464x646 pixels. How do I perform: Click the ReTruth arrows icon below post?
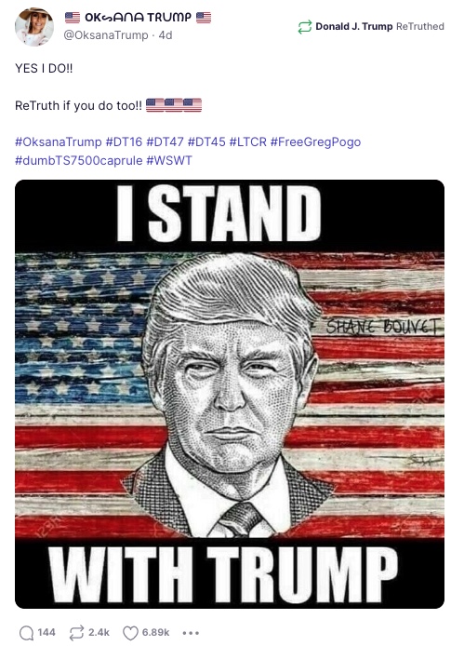click(x=76, y=633)
